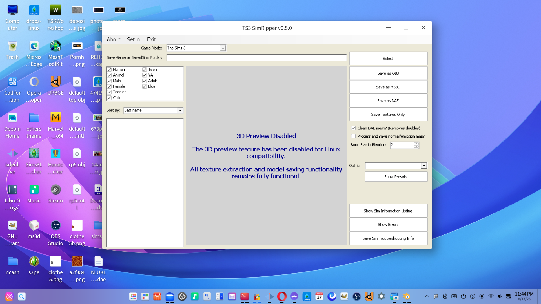Click the Show Presets button
541x304 pixels.
[x=396, y=177]
